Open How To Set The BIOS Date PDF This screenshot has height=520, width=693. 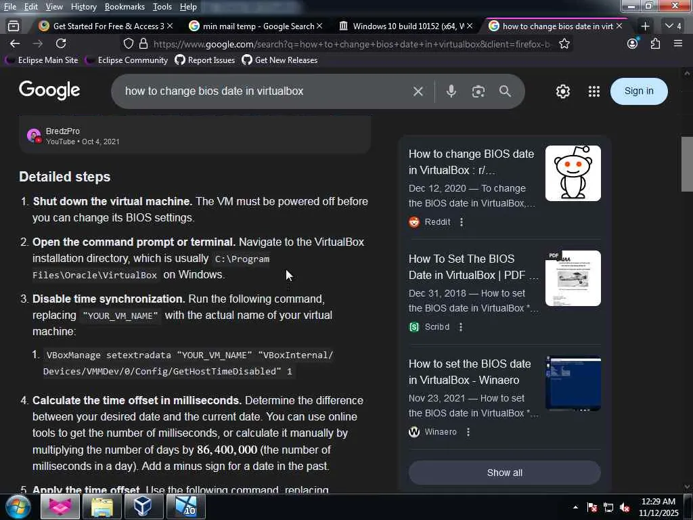473,267
